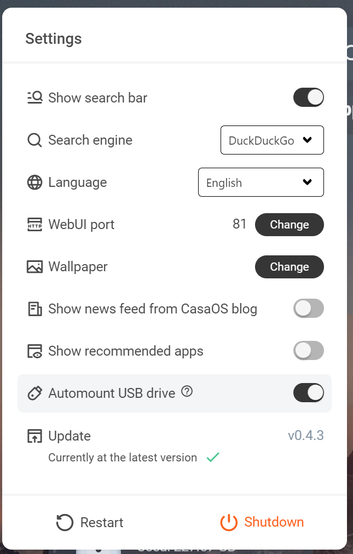Open the DuckDuckGo search engine dropdown
The image size is (353, 554).
[x=272, y=140]
